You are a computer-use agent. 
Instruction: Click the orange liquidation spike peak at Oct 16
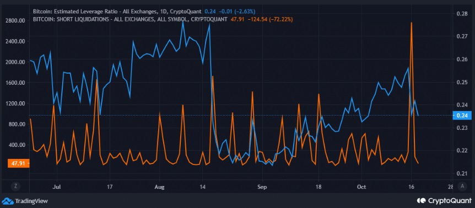412,23
